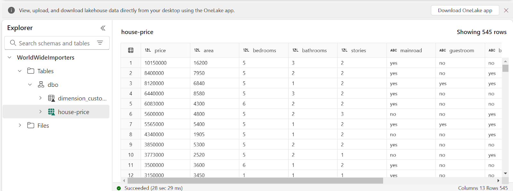The width and height of the screenshot is (513, 191).
Task: Click the house-price table icon in tree
Action: point(51,112)
